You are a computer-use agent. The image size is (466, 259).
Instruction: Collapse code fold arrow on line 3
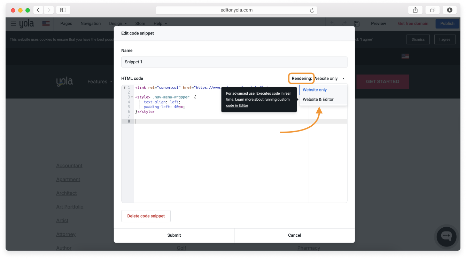pos(132,97)
